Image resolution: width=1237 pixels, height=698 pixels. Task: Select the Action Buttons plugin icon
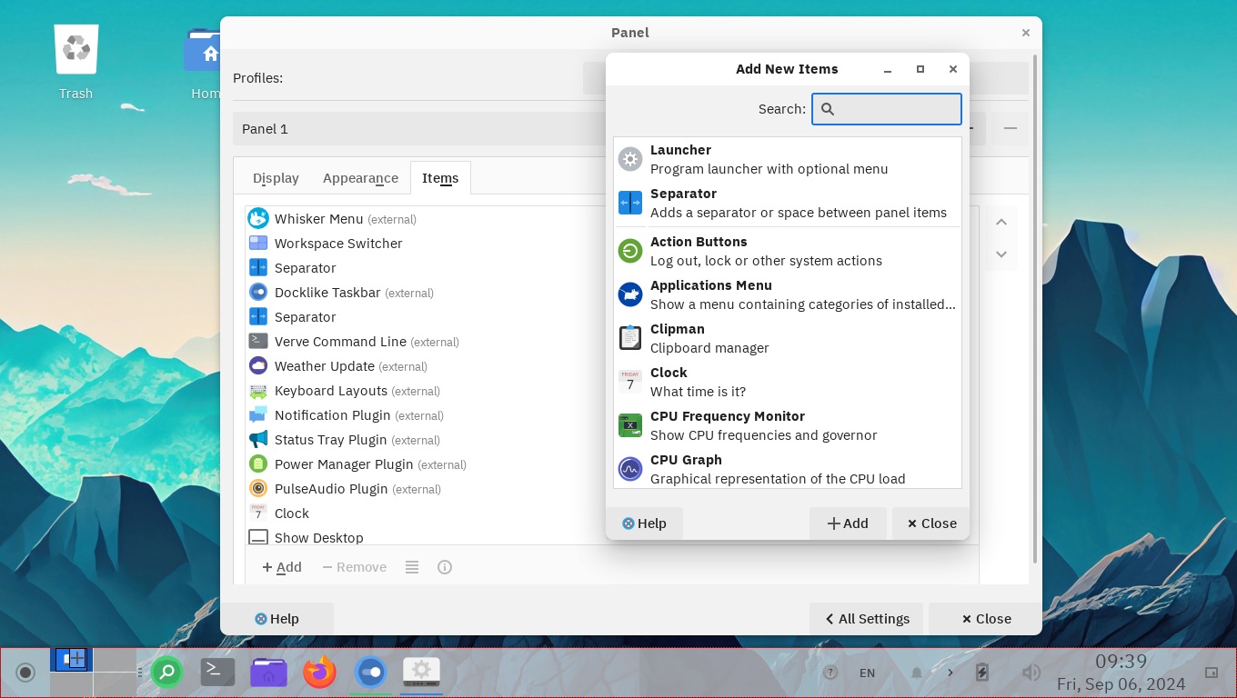point(630,251)
